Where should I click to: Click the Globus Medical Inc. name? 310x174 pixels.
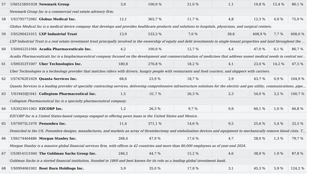click(x=57, y=19)
